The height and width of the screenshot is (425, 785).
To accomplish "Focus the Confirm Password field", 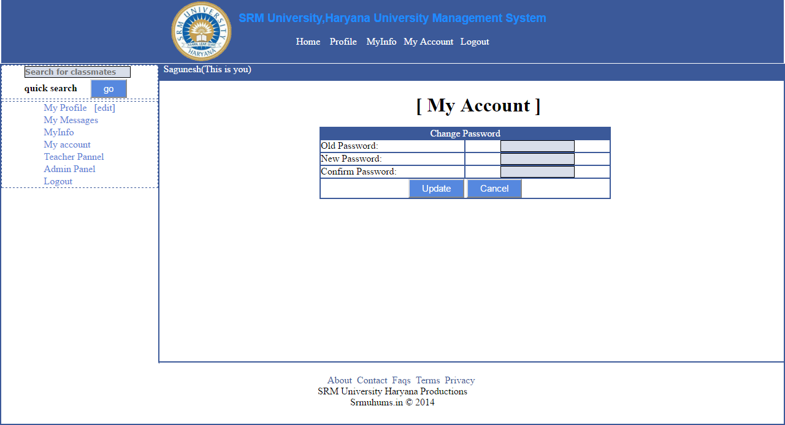I will (x=537, y=171).
